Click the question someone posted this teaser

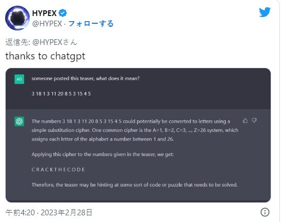(86, 78)
